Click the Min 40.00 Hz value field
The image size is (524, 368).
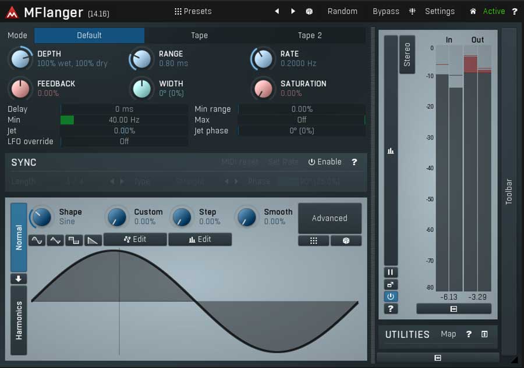[124, 120]
